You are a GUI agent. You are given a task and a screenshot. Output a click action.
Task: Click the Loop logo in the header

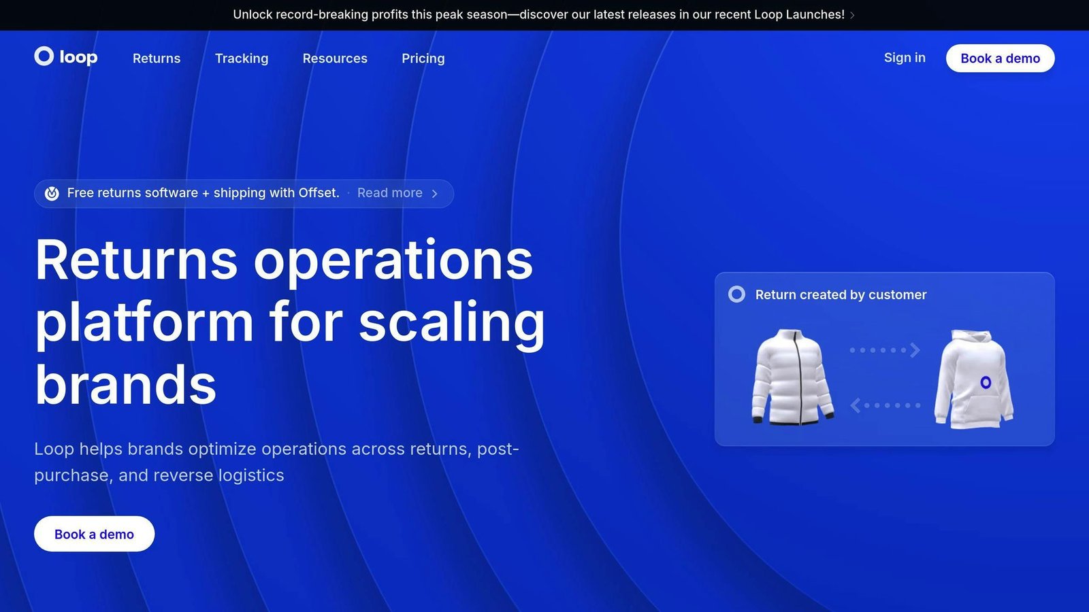coord(66,57)
